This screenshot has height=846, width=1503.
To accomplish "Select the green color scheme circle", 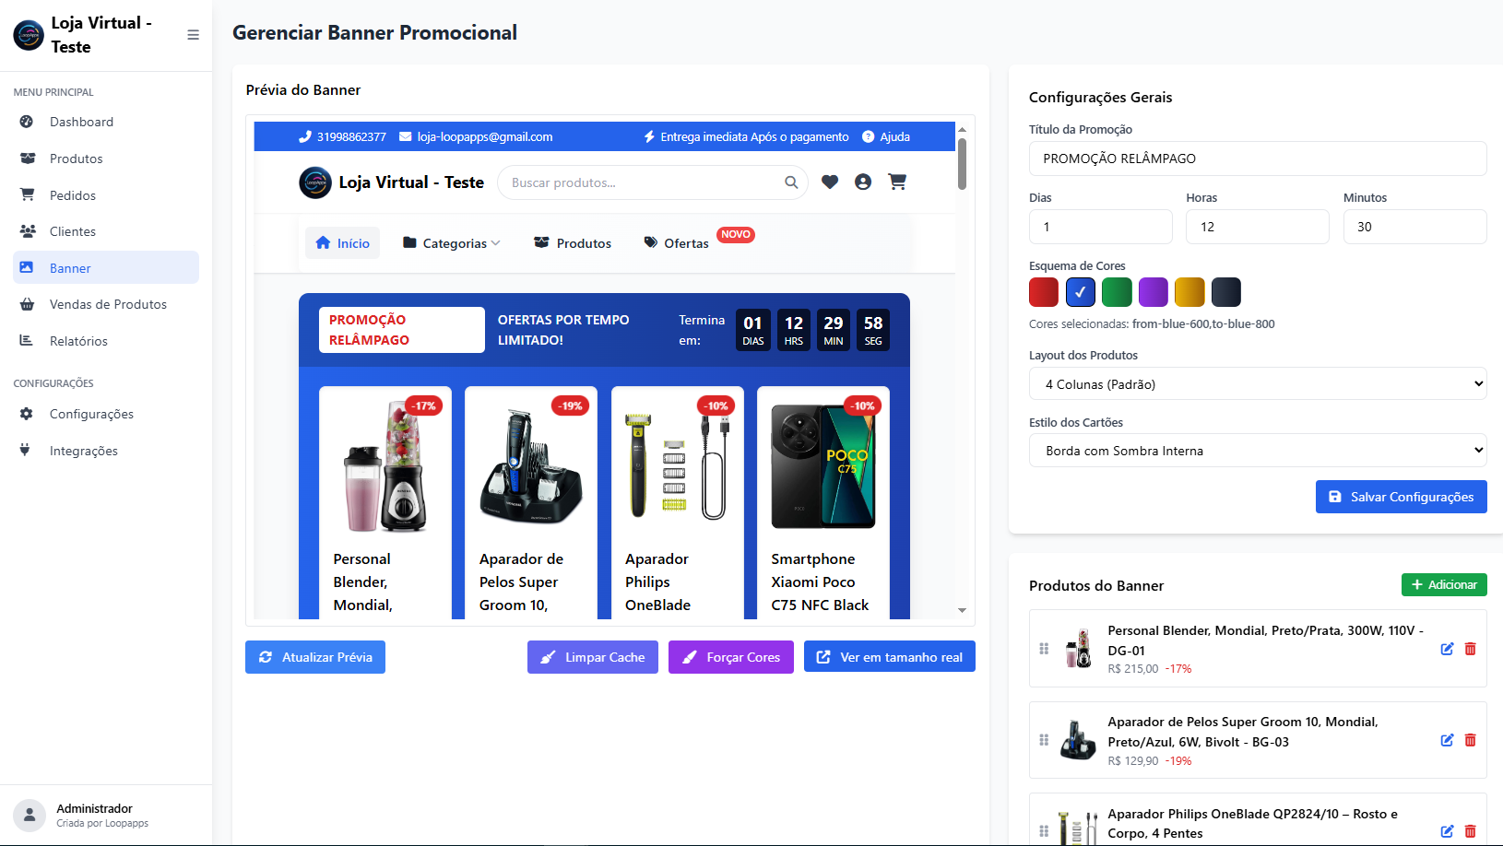I will point(1117,292).
